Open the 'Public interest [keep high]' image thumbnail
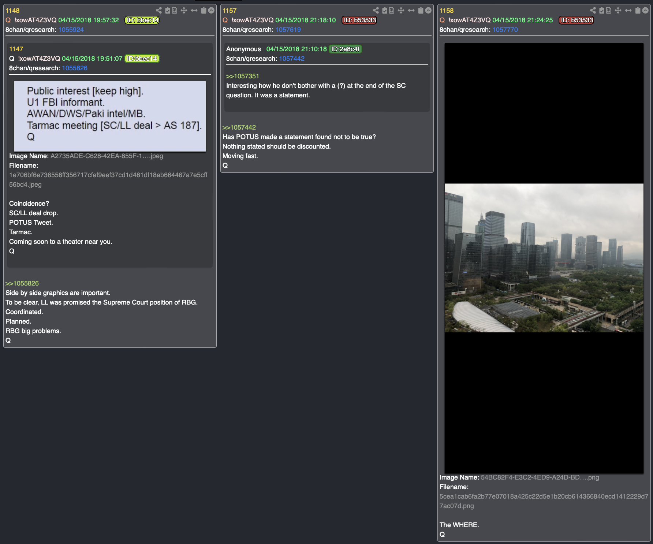 [110, 116]
